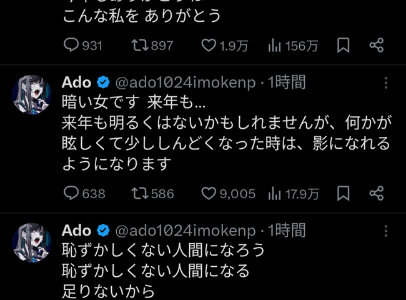View analytics showing 156万 views
406x300 pixels.
pos(274,45)
